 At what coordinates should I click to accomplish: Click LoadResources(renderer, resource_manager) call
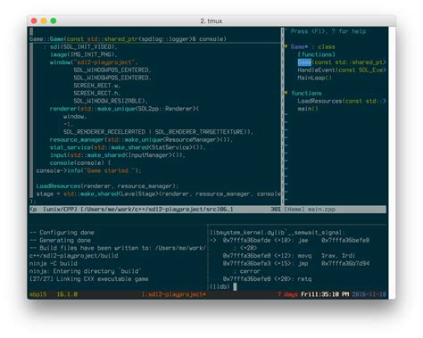107,186
